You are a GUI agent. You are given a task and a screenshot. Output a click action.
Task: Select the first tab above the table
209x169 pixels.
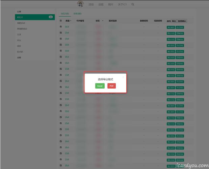pyautogui.click(x=65, y=14)
